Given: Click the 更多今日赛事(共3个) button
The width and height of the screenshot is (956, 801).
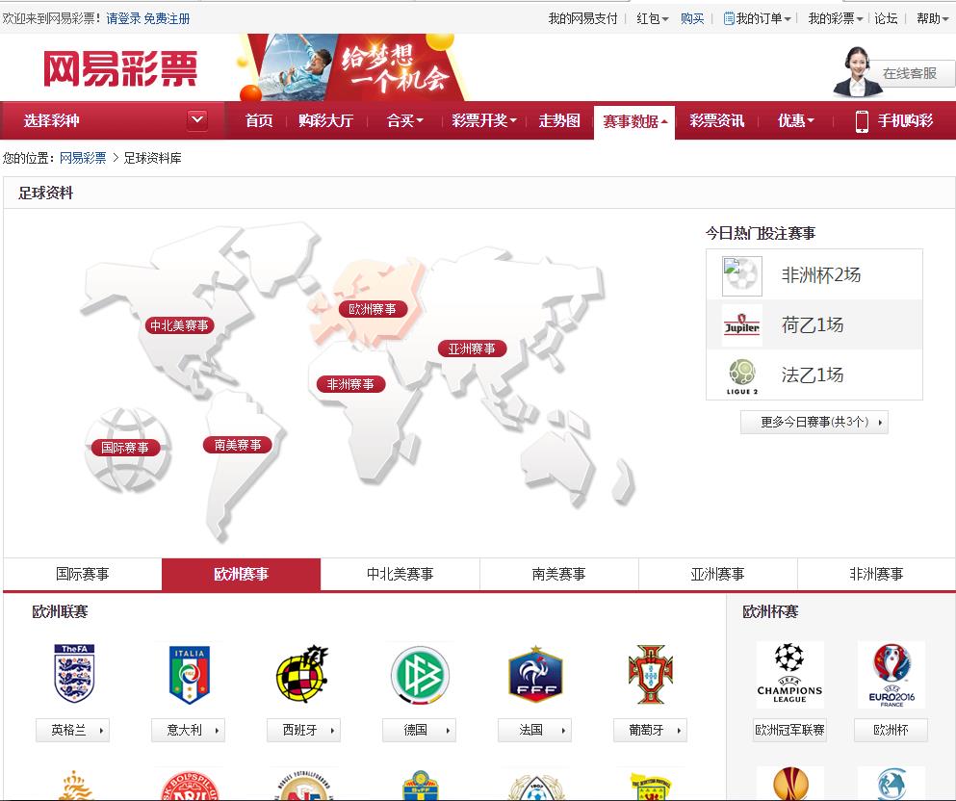Looking at the screenshot, I should [814, 422].
